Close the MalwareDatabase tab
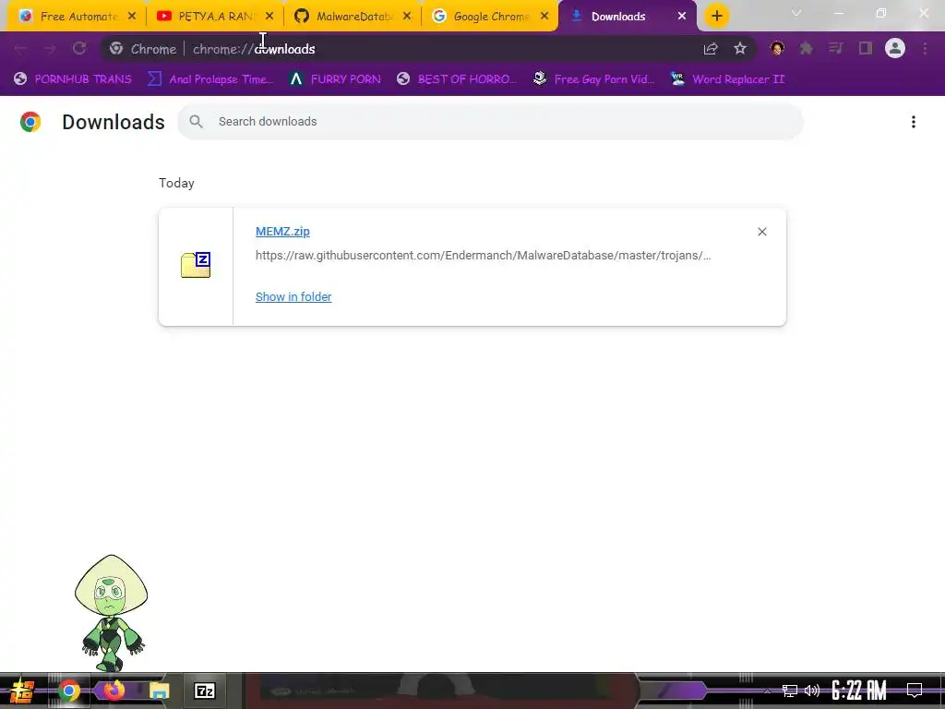 click(407, 17)
